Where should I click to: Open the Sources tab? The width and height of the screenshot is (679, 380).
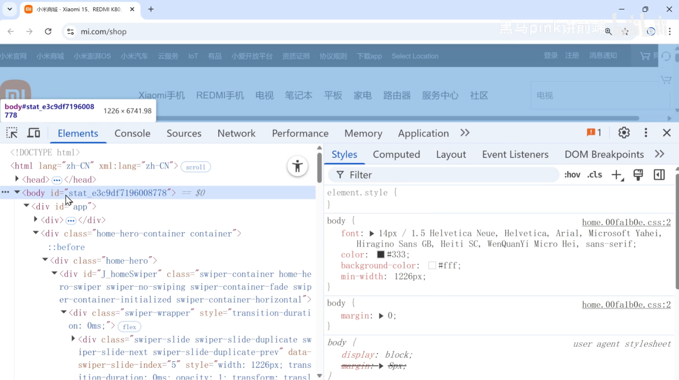[x=184, y=133]
